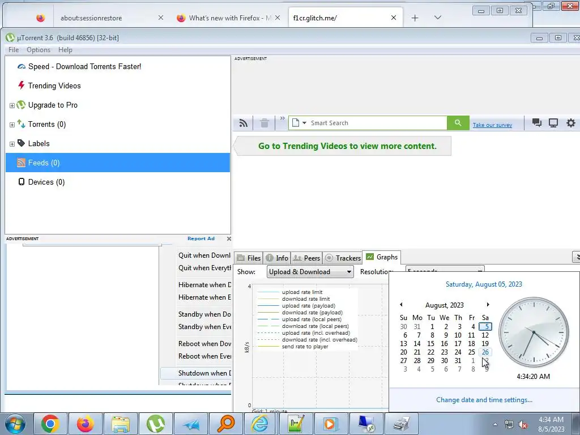
Task: Click the printer/fax taskbar icon
Action: [x=401, y=424]
